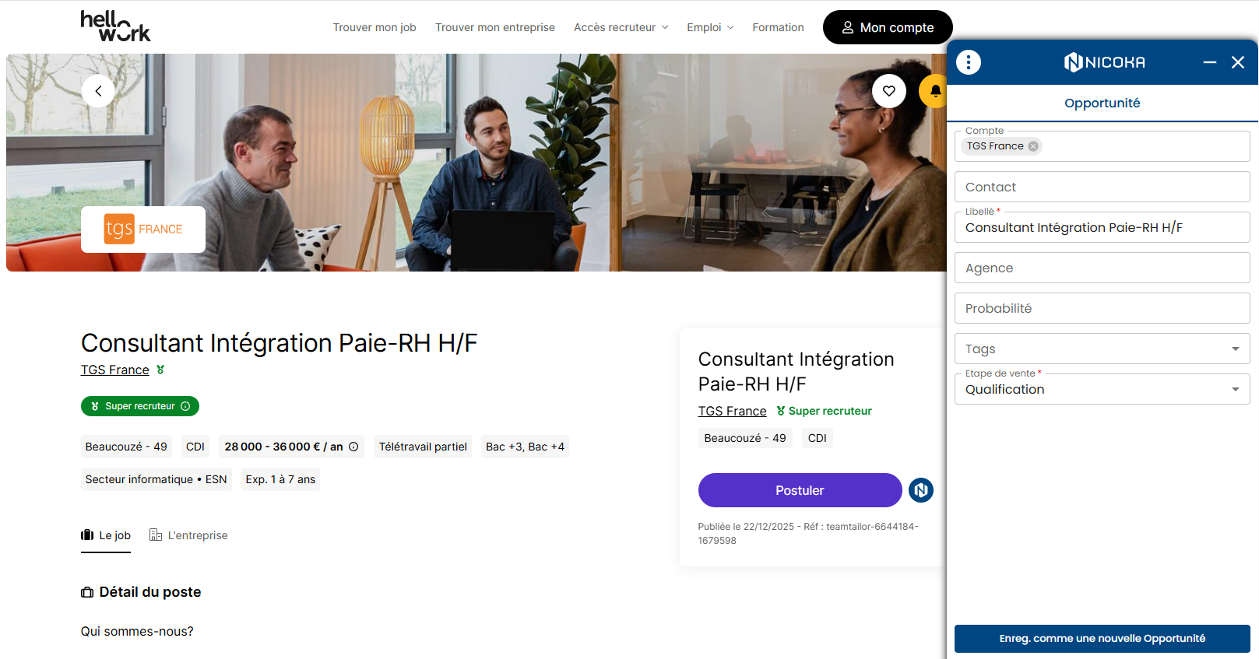Open Mon compte account button
The width and height of the screenshot is (1259, 659).
point(888,27)
